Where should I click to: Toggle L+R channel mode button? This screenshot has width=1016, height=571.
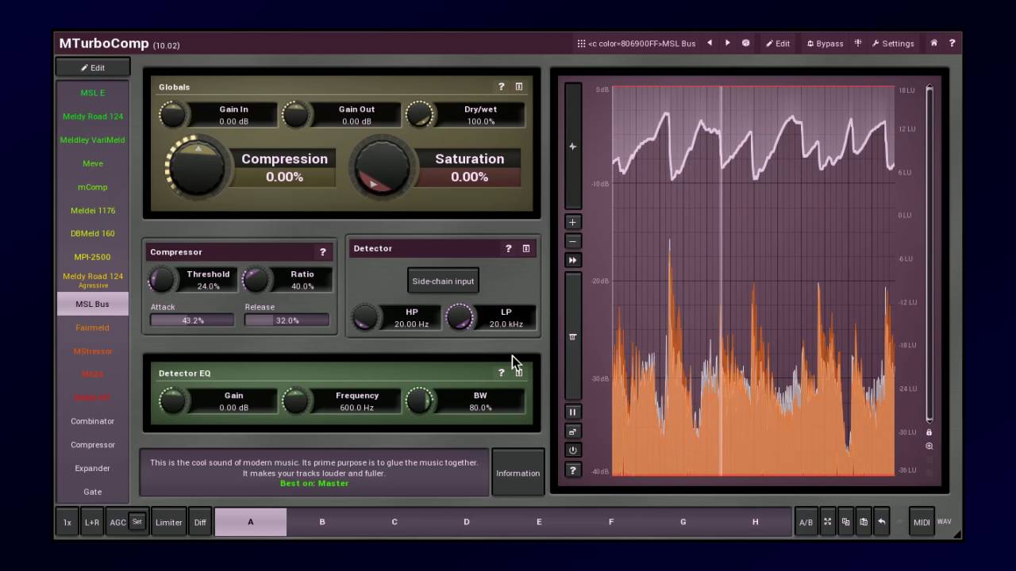point(92,522)
